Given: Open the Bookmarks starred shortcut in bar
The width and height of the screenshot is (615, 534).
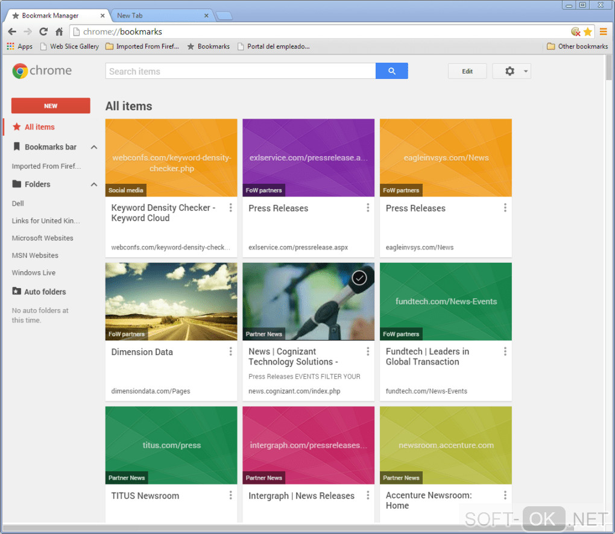Looking at the screenshot, I should 208,46.
